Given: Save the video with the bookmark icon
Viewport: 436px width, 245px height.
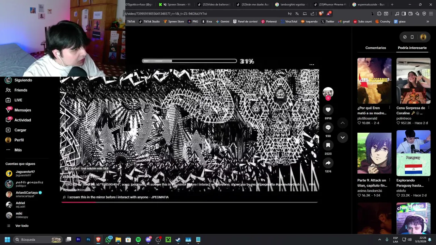Looking at the screenshot, I should (x=328, y=145).
